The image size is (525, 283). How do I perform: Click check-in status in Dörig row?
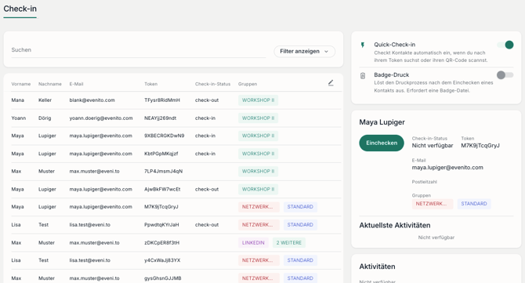coord(205,118)
